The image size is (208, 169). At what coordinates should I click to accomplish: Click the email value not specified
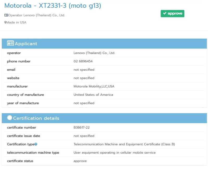click(x=84, y=70)
